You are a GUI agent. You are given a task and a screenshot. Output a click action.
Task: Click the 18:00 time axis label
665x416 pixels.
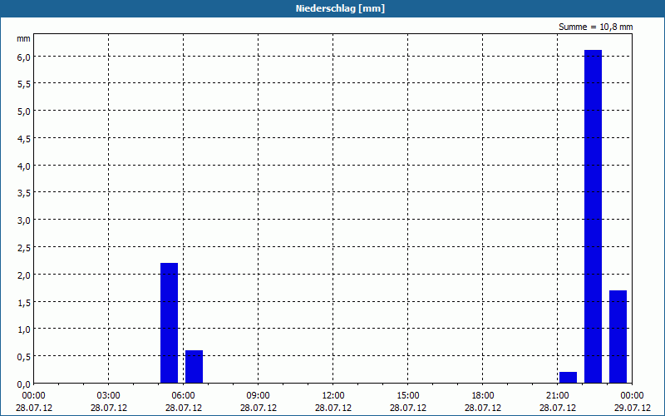(x=482, y=396)
